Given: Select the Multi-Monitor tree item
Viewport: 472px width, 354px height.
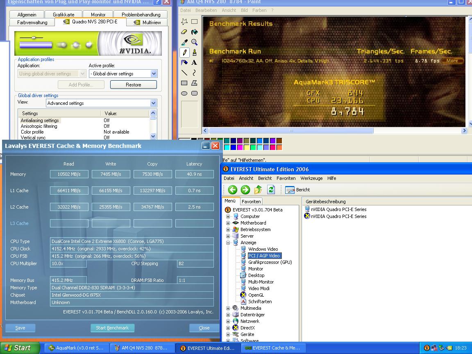Looking at the screenshot, I should pos(261,282).
